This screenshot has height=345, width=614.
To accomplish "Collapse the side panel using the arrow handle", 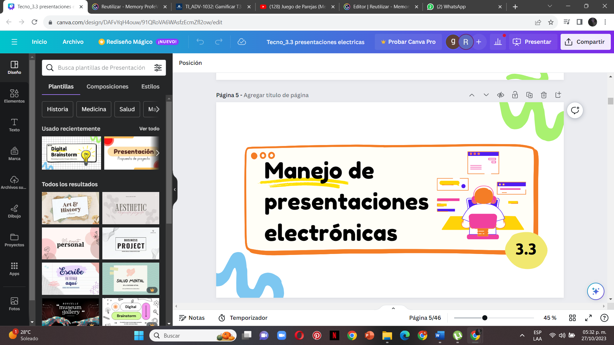I will 175,189.
